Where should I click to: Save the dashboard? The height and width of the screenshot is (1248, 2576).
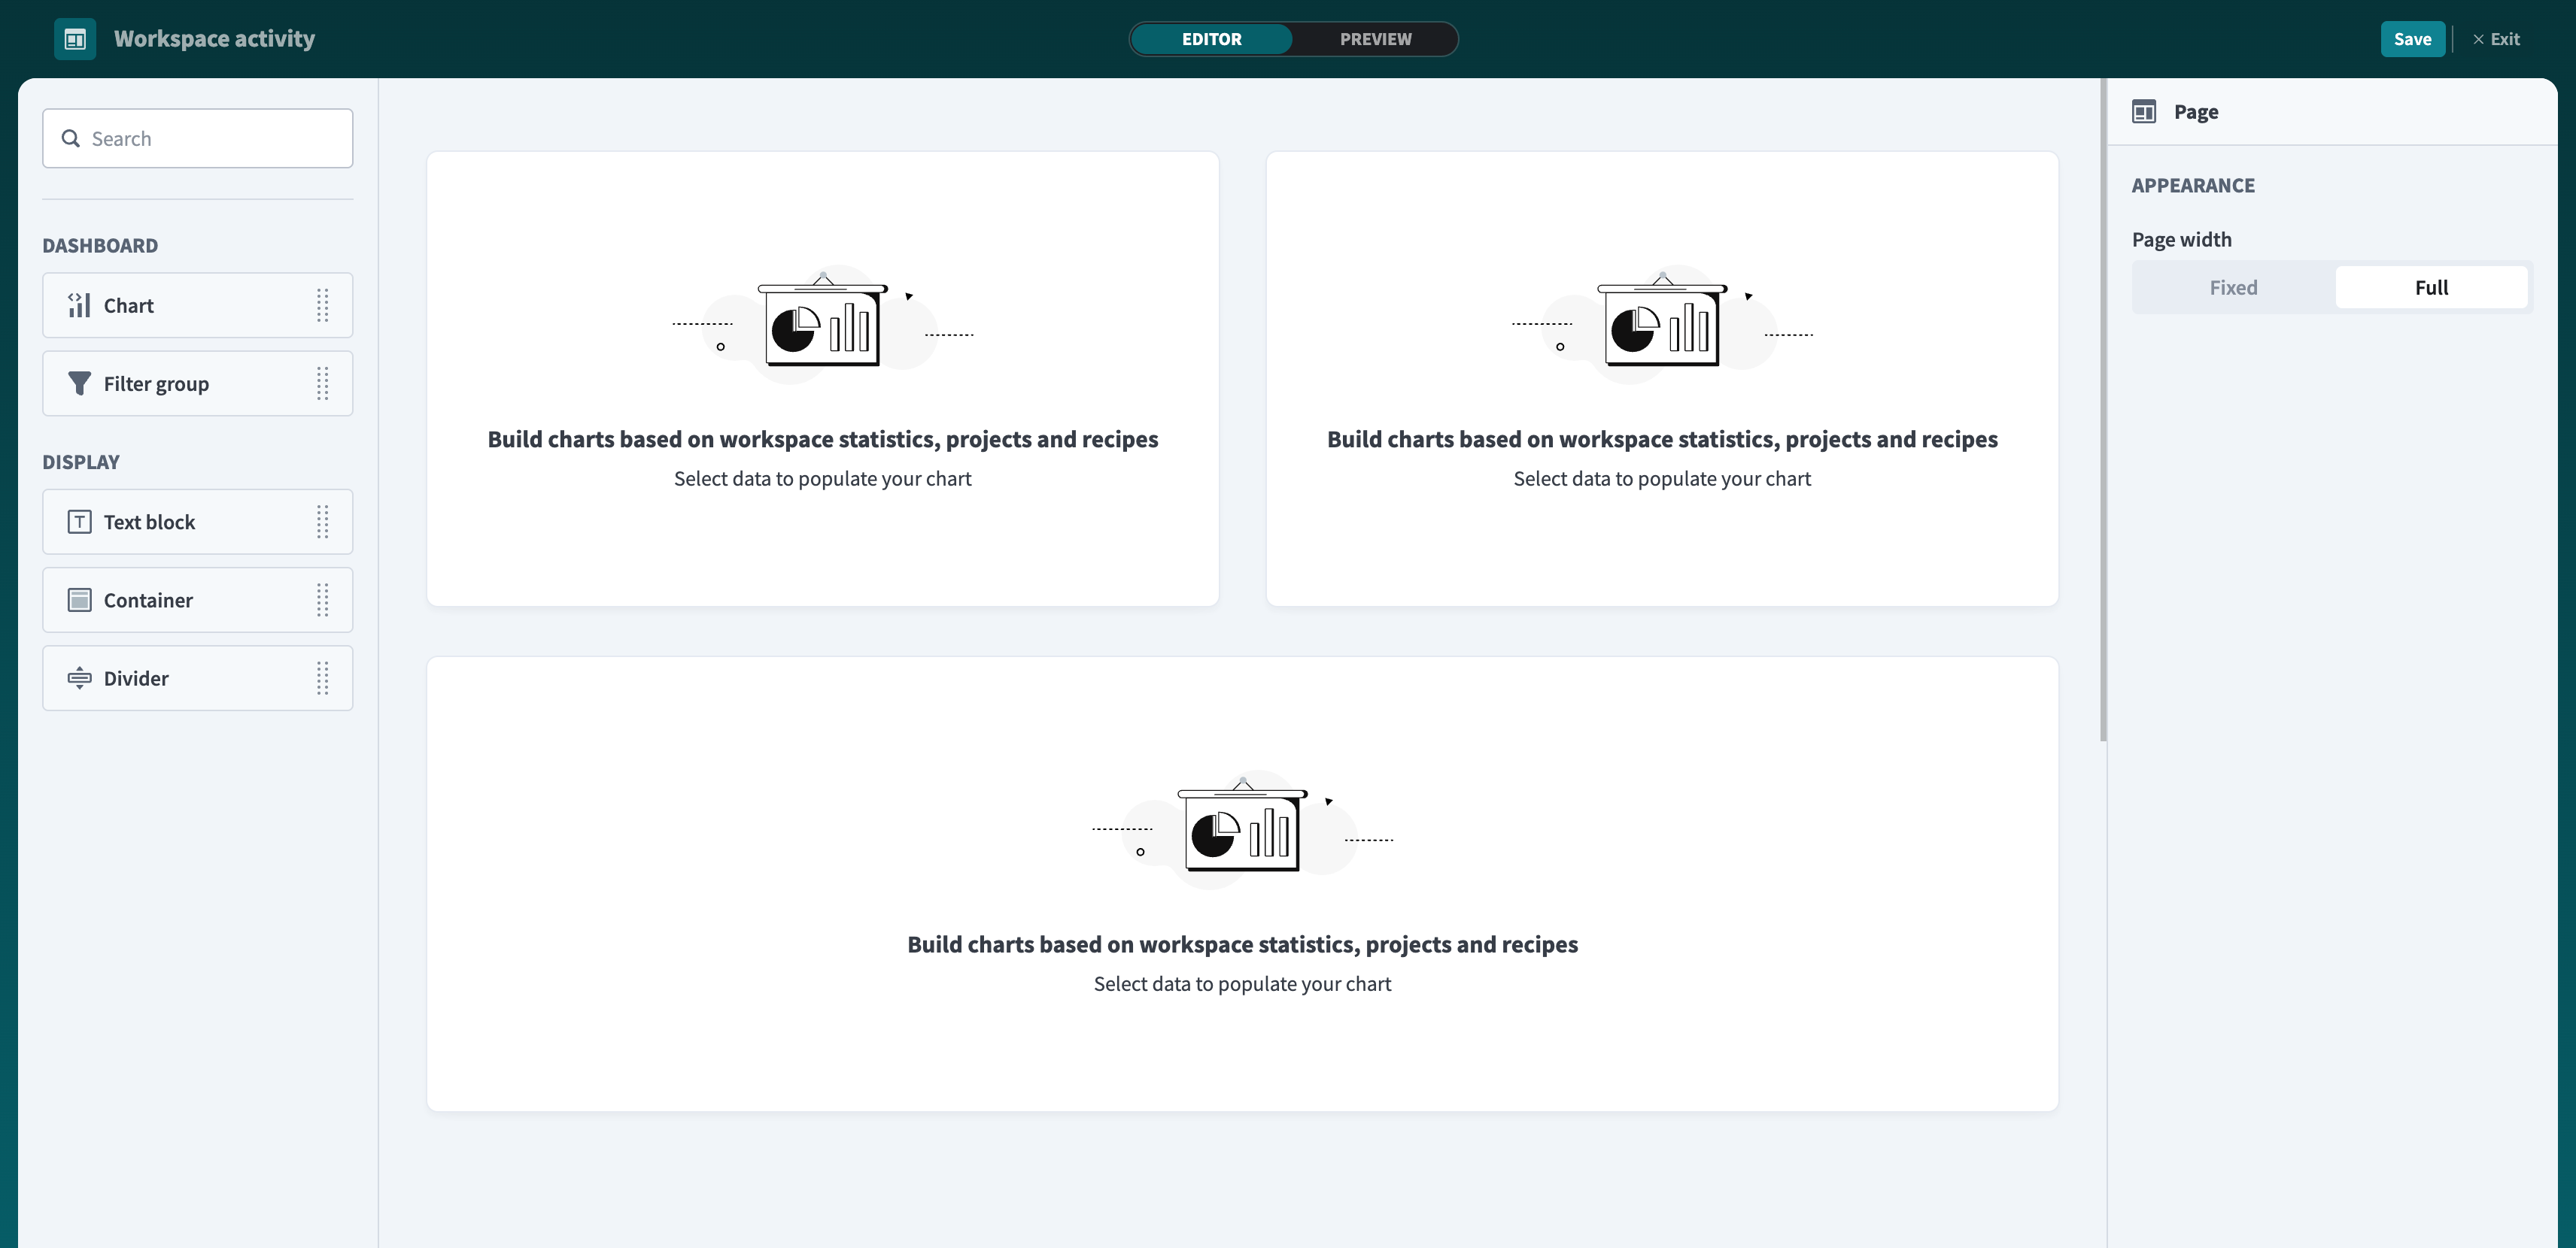pos(2413,39)
